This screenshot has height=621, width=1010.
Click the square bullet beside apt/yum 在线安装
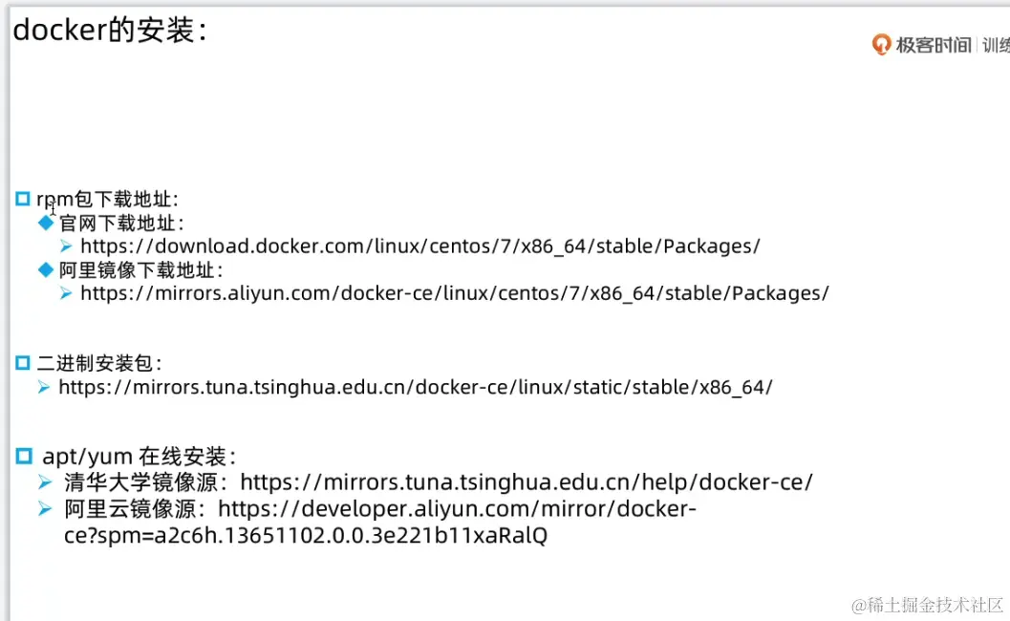[x=24, y=456]
